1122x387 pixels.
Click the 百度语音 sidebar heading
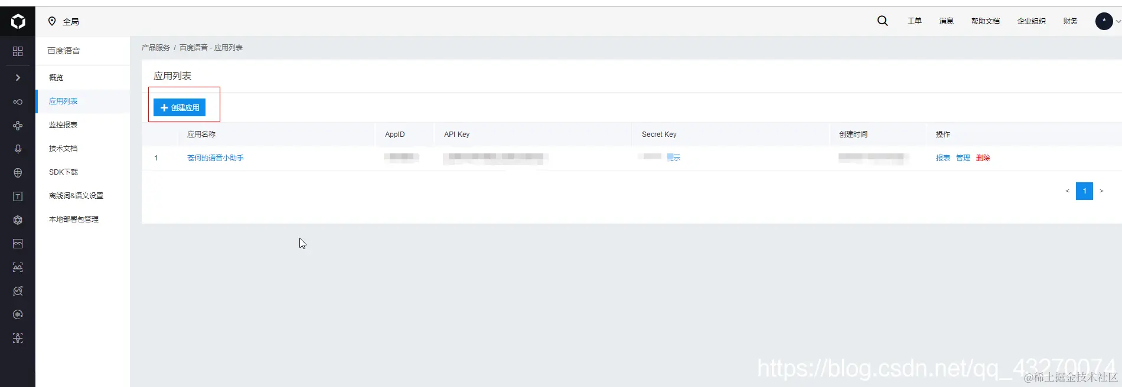pos(64,51)
